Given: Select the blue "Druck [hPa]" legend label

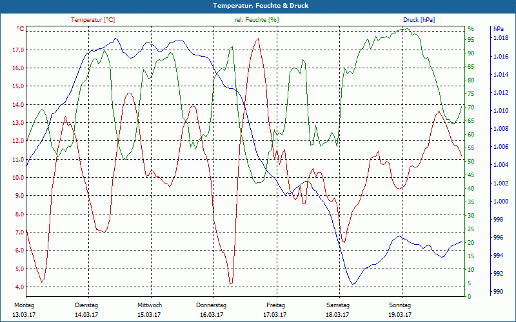Looking at the screenshot, I should pyautogui.click(x=419, y=20).
